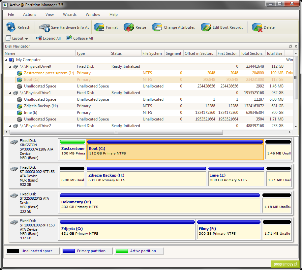Click the Expand All icon
The image size is (302, 270).
[x=39, y=38]
